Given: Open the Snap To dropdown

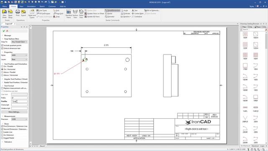Looking at the screenshot, I should 19,42.
